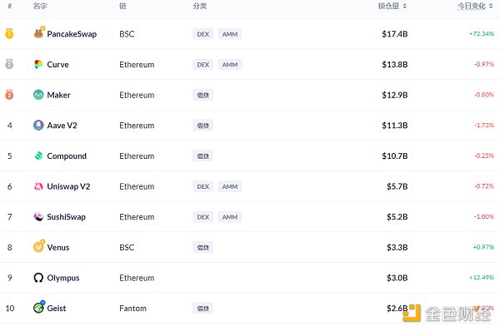Click the Geist ghost logo icon
The width and height of the screenshot is (500, 331).
[x=38, y=308]
